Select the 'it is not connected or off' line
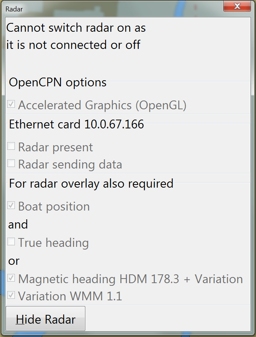The width and height of the screenshot is (256, 337). click(73, 45)
